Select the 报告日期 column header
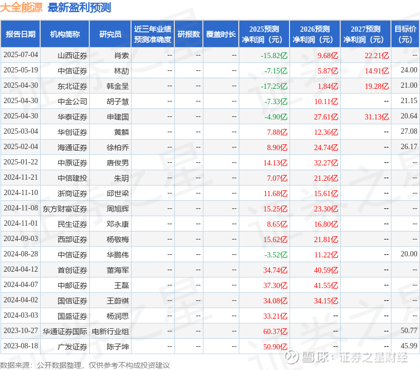 point(21,34)
